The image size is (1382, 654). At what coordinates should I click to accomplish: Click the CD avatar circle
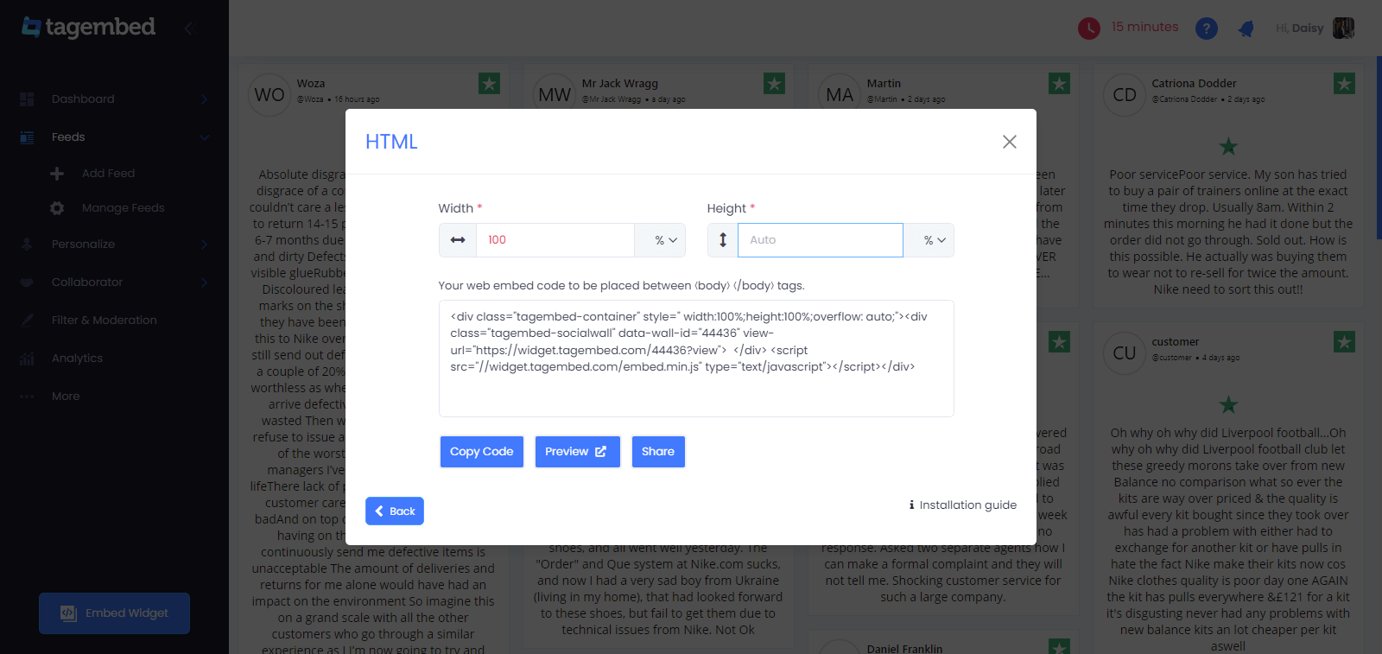click(1125, 95)
